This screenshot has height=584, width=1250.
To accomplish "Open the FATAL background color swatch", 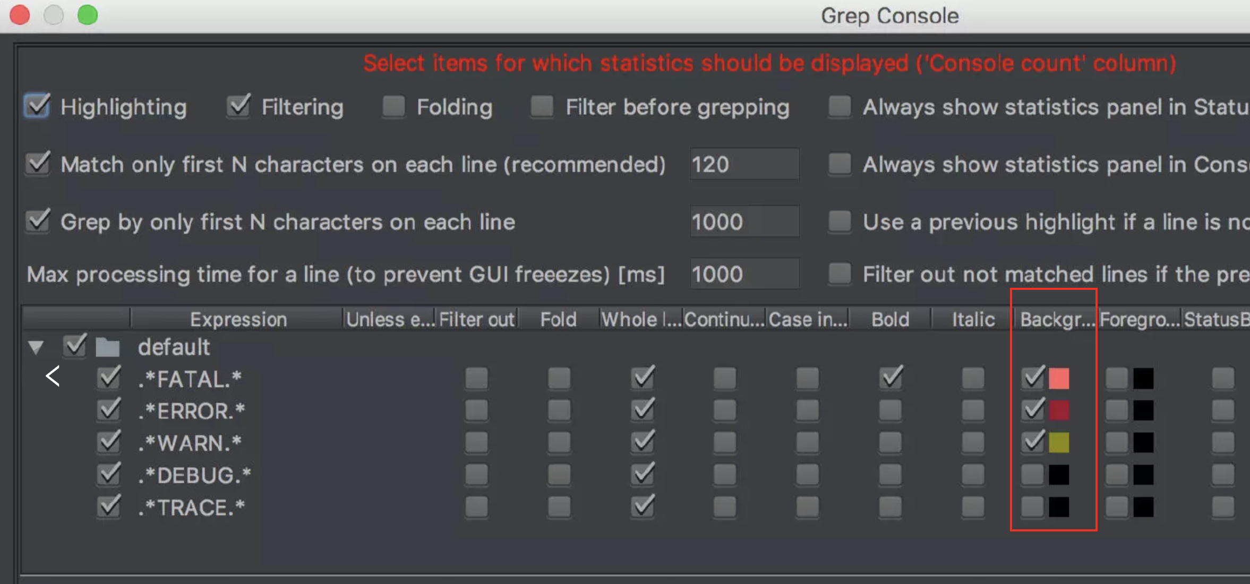I will click(x=1059, y=379).
